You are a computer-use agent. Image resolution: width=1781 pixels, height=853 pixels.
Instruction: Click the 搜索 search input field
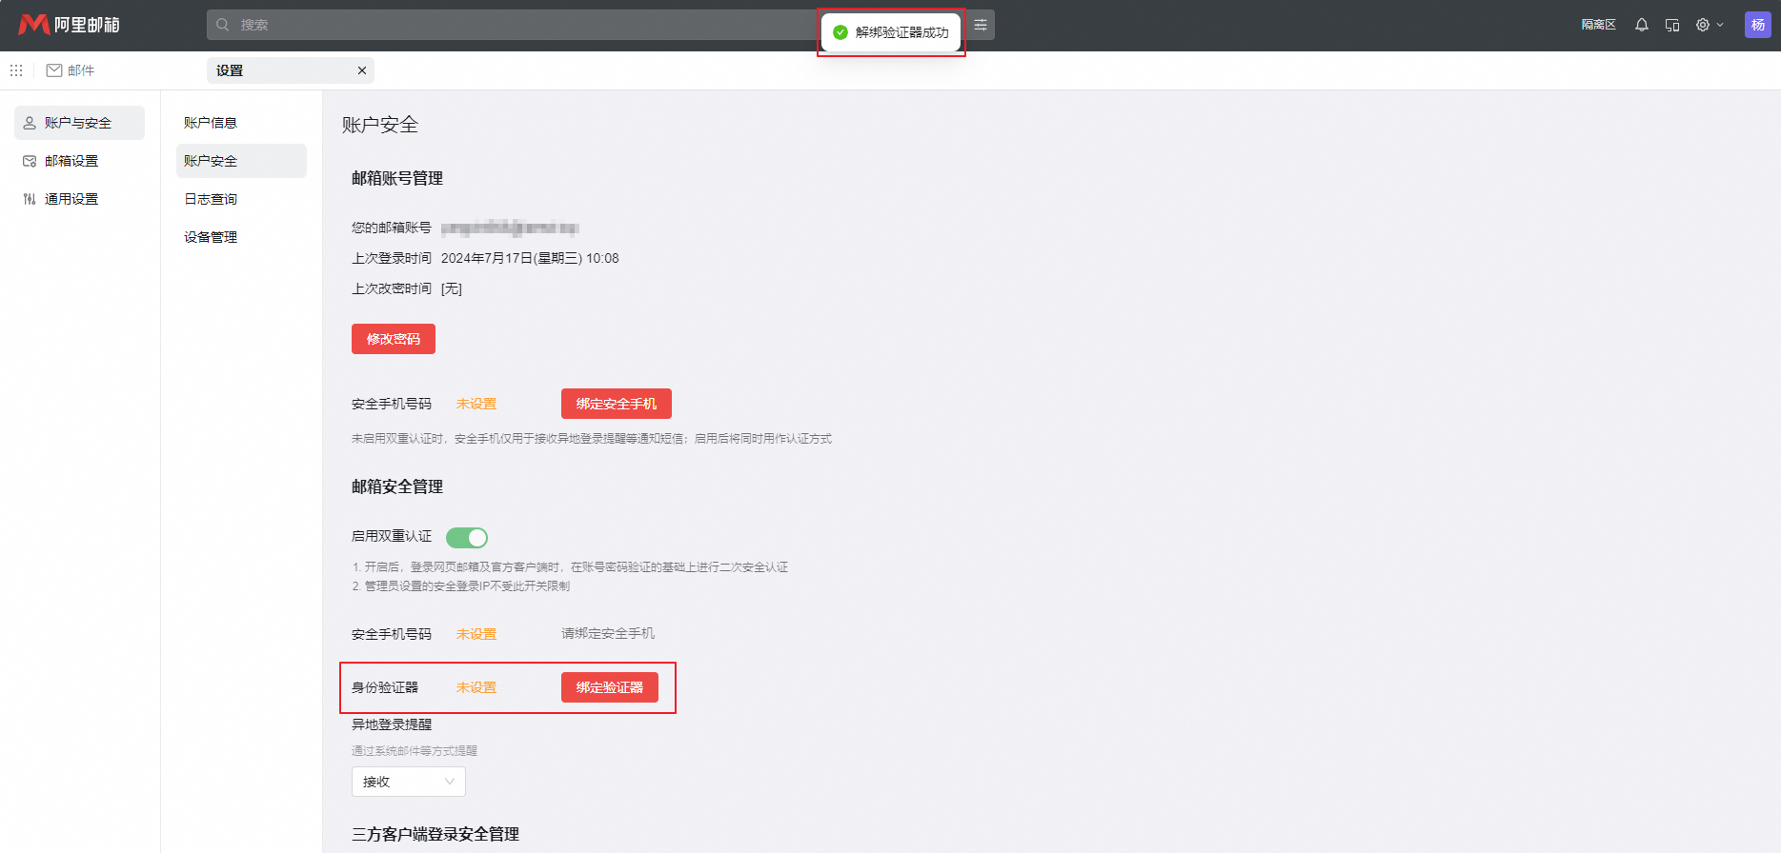[x=515, y=25]
